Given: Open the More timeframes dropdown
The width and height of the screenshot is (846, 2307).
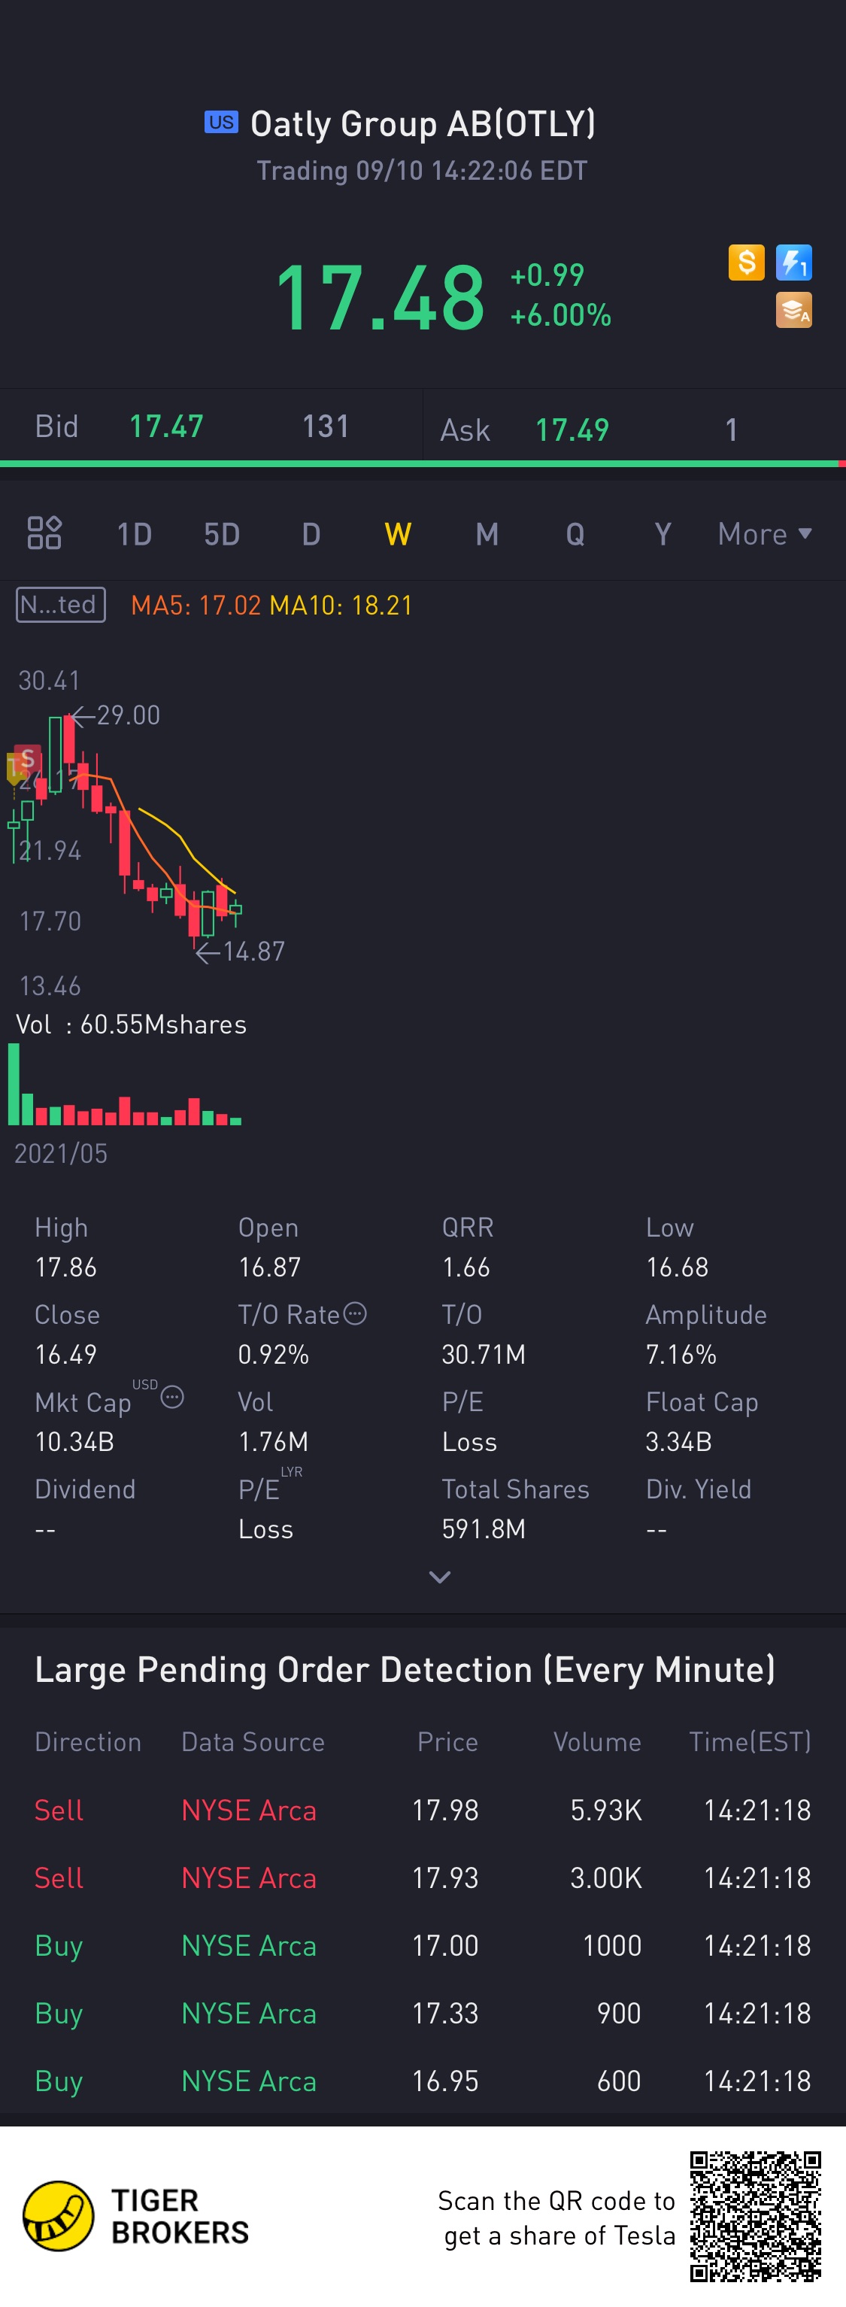Looking at the screenshot, I should pyautogui.click(x=765, y=534).
